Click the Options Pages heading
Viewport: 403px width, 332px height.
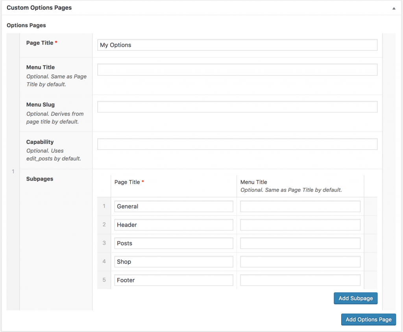26,25
